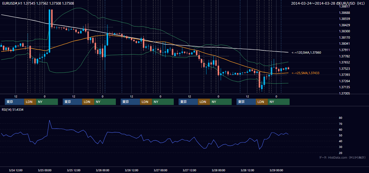
Task: Click the 1.37911 price axis label
Action: [344, 50]
